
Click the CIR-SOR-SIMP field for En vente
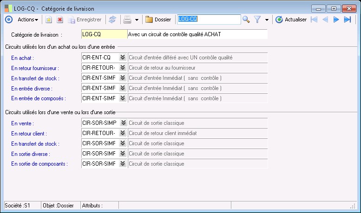[x=101, y=123]
